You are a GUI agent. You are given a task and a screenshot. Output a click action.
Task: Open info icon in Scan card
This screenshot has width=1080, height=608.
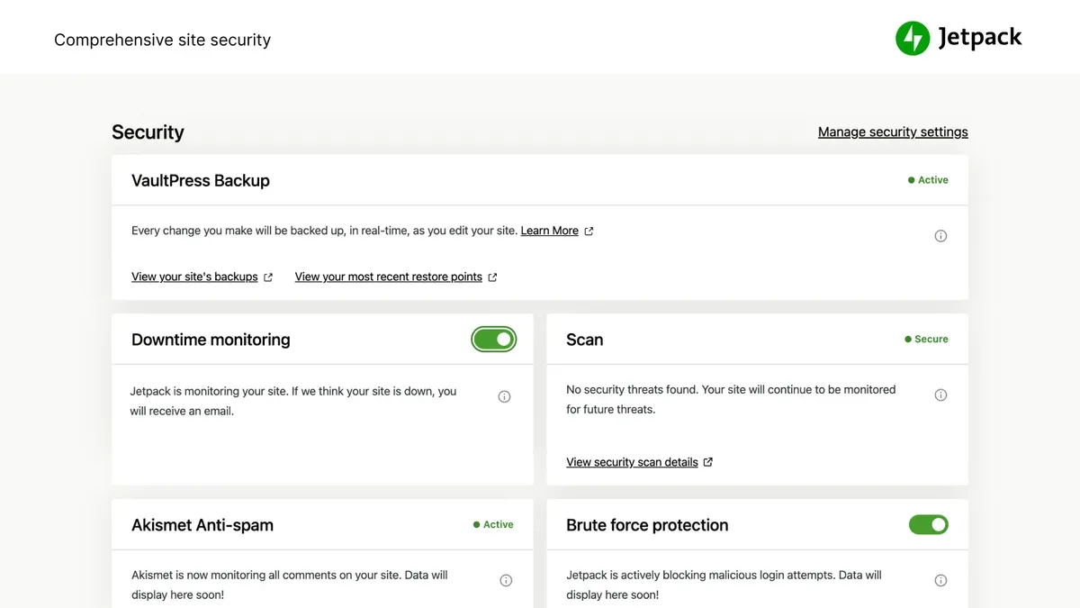pos(940,395)
